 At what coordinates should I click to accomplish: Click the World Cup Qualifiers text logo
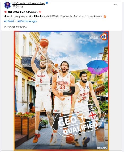point(94,37)
